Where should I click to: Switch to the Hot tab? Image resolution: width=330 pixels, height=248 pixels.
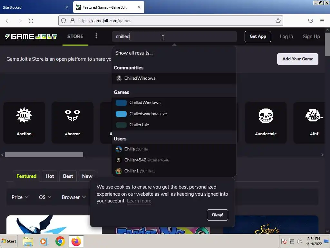click(x=50, y=176)
